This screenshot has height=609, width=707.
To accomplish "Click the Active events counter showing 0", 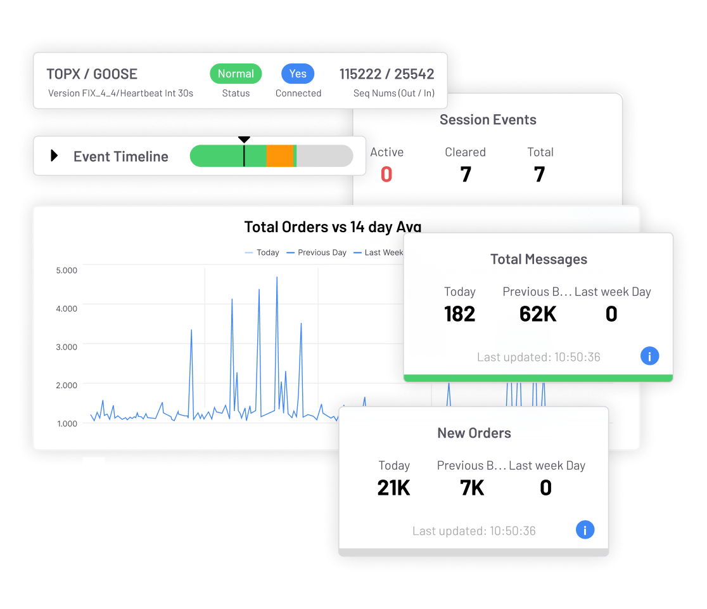I will point(386,173).
